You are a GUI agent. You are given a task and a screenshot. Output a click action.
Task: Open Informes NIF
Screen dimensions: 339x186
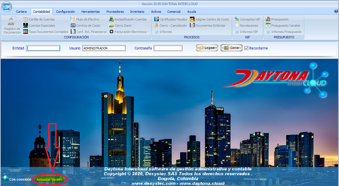coord(247,32)
